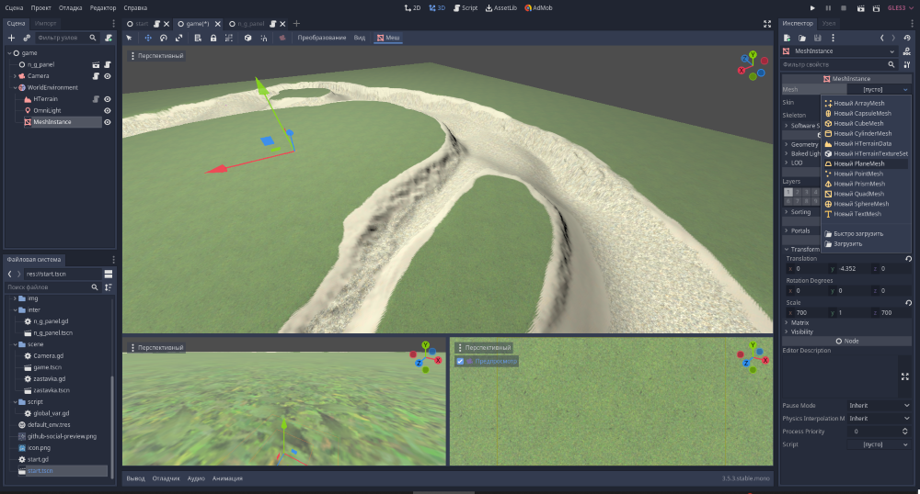The width and height of the screenshot is (920, 494).
Task: Expand the Visibility section in inspector
Action: tap(801, 331)
